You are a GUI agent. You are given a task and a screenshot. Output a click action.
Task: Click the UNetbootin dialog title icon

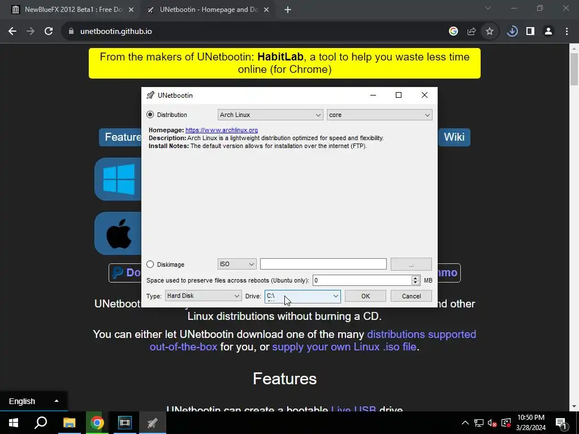pos(150,95)
